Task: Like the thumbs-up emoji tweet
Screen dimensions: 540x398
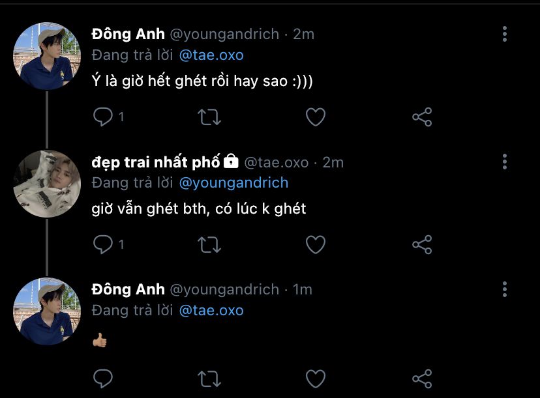Action: (316, 378)
